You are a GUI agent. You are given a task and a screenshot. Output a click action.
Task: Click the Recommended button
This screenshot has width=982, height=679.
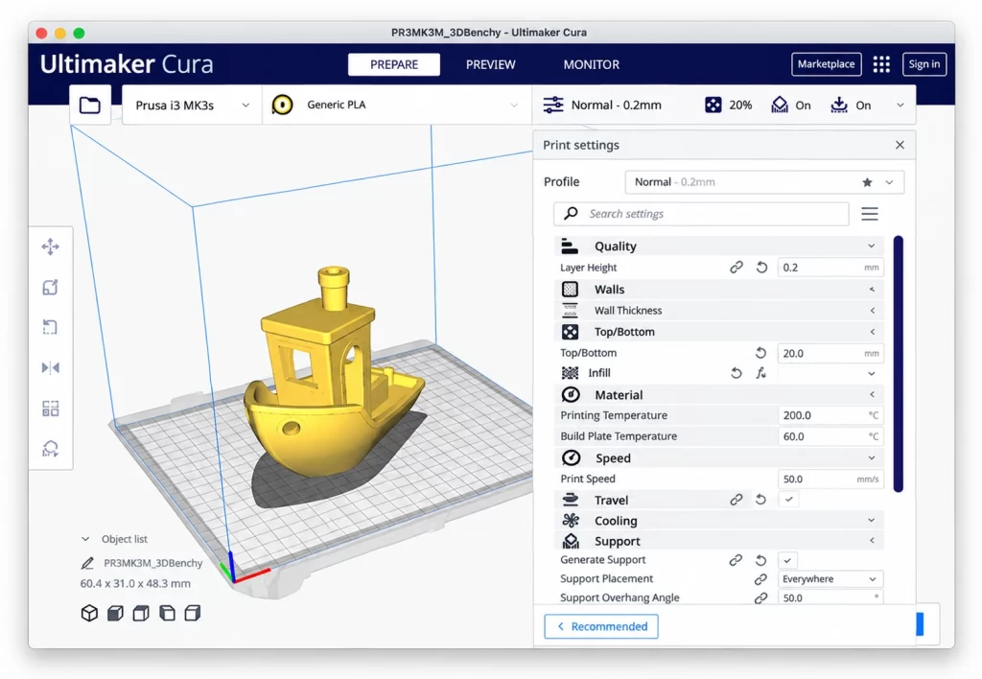point(601,626)
